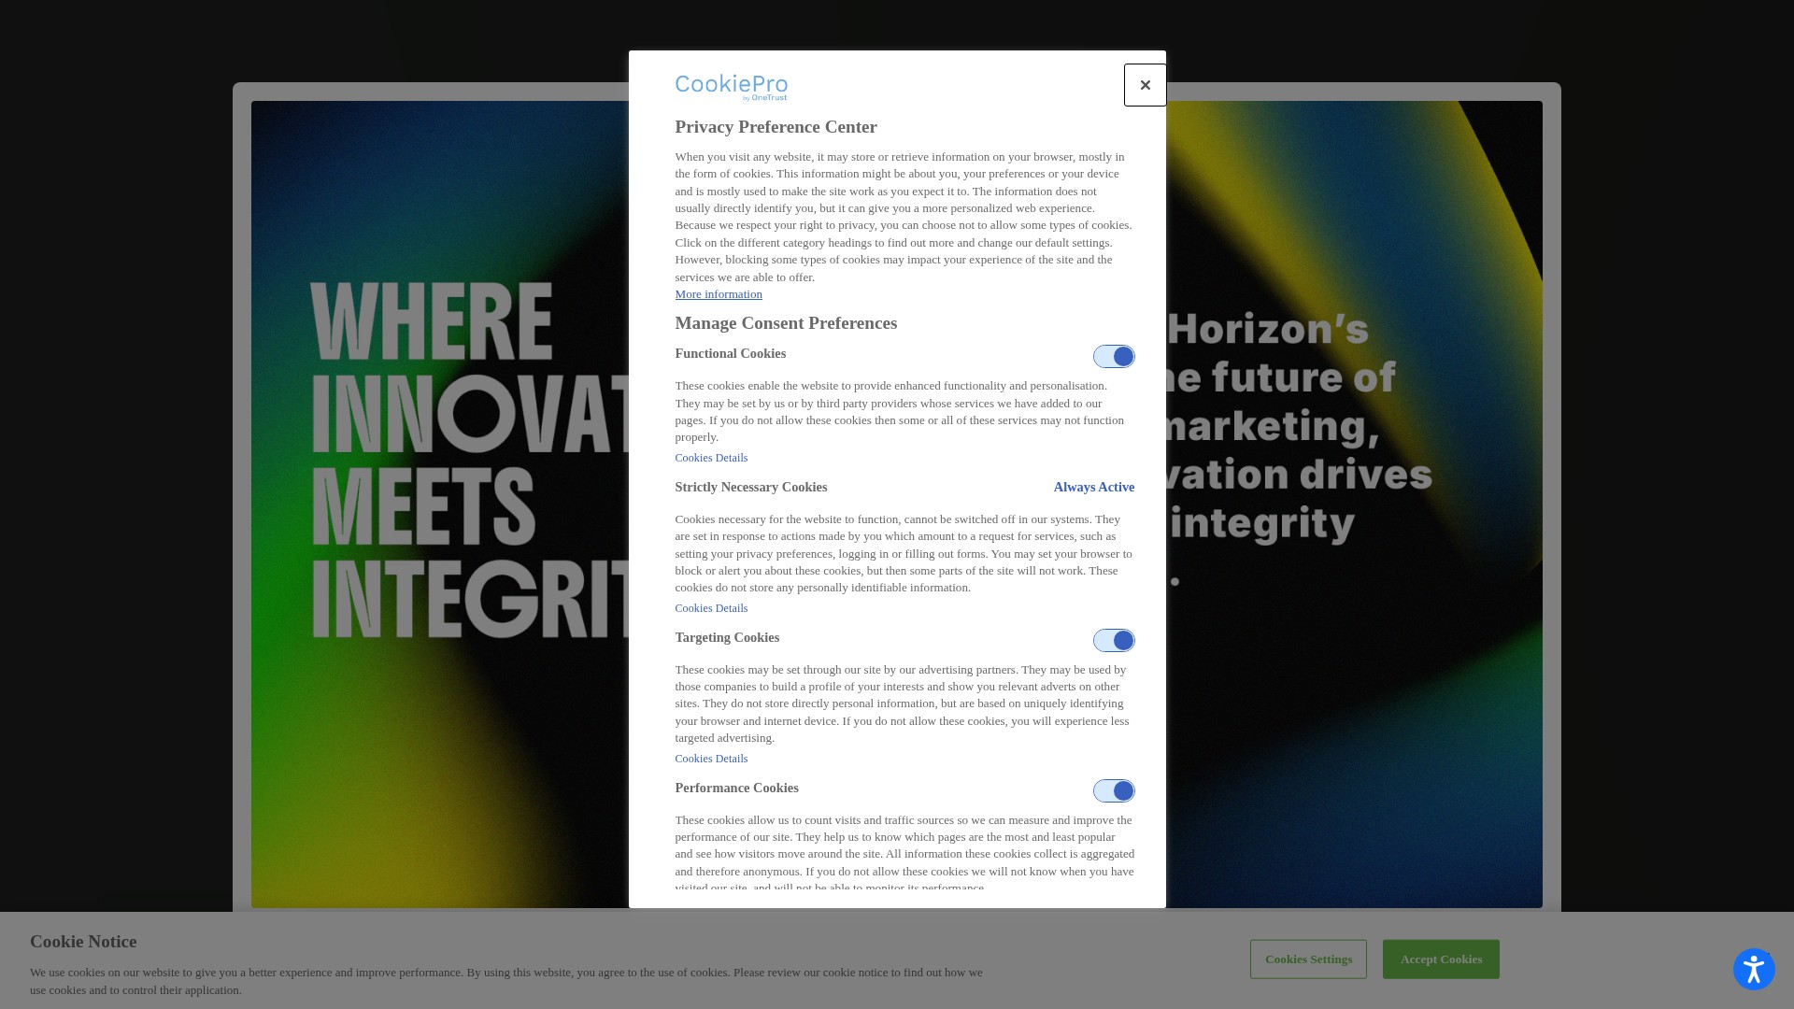Open Cookies Details under Functional Cookies

[x=711, y=458]
